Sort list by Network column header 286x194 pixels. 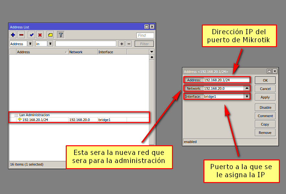click(x=83, y=52)
